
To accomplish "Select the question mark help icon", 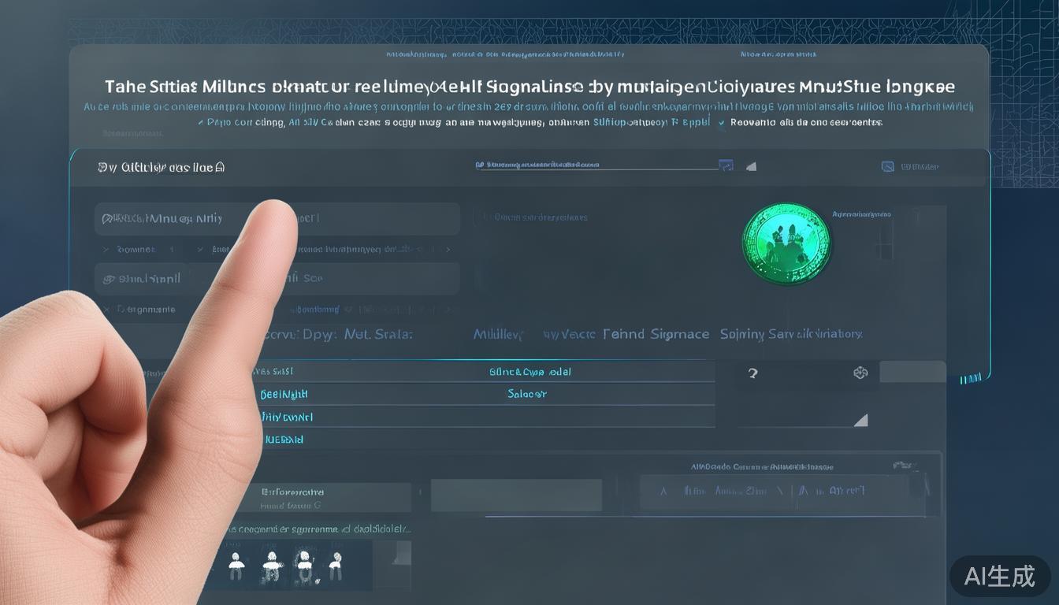I will (752, 373).
